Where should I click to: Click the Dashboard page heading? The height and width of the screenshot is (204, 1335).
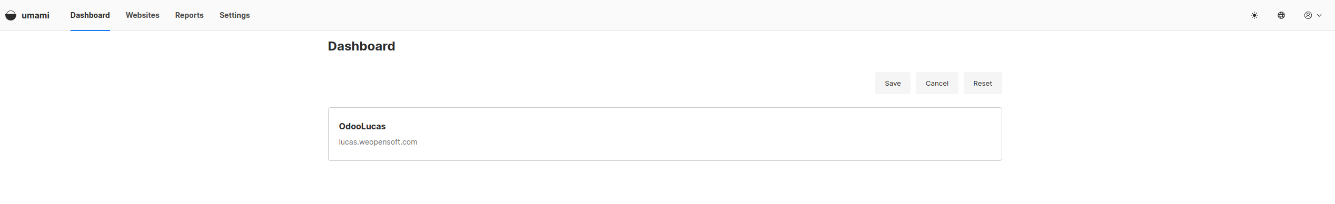[x=361, y=46]
